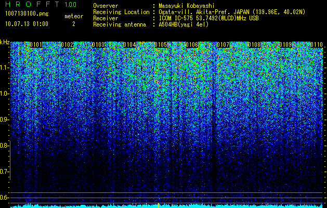This screenshot has width=327, height=208.
Task: Click the kHz axis unit label
Action: [5, 42]
